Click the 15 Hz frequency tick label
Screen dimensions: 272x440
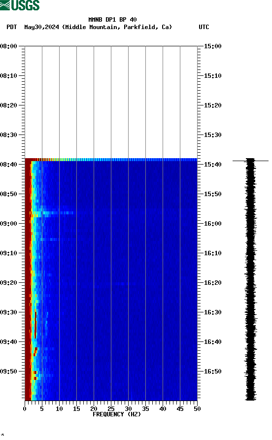[76, 409]
